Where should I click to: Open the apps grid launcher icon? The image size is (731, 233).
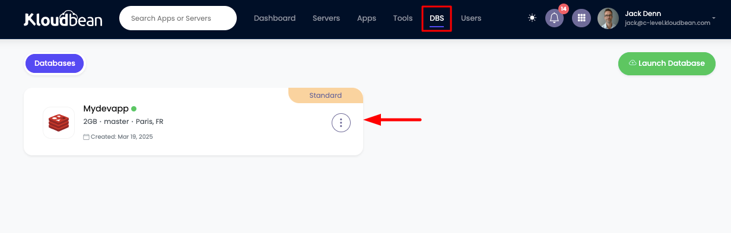click(581, 18)
